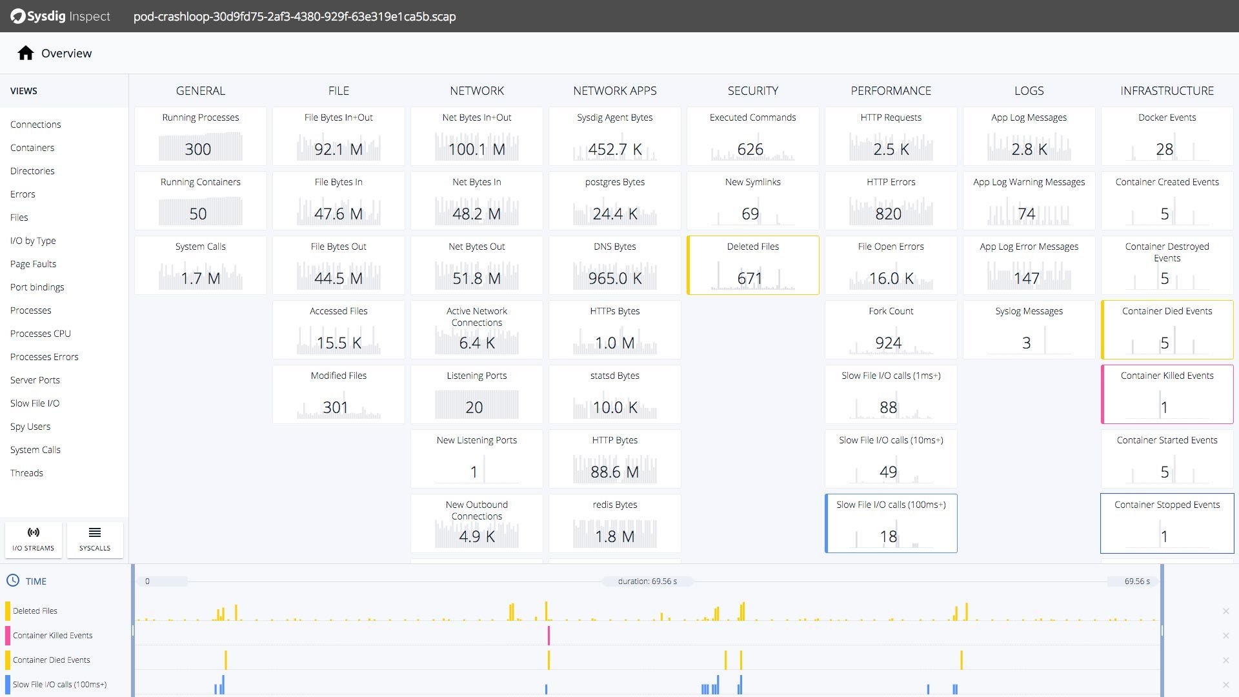Select the New Listening Ports tile
The image size is (1239, 697).
476,459
